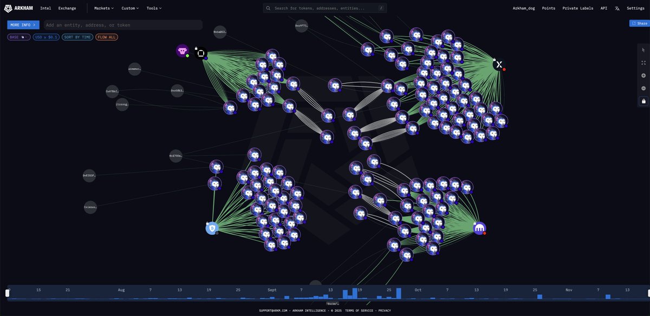Image resolution: width=650 pixels, height=316 pixels.
Task: Click the search magnifier icon
Action: (x=268, y=8)
